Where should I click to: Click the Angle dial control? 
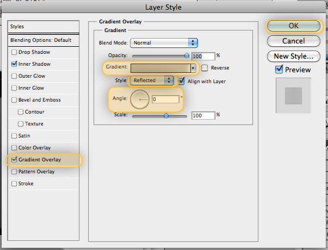pyautogui.click(x=140, y=99)
